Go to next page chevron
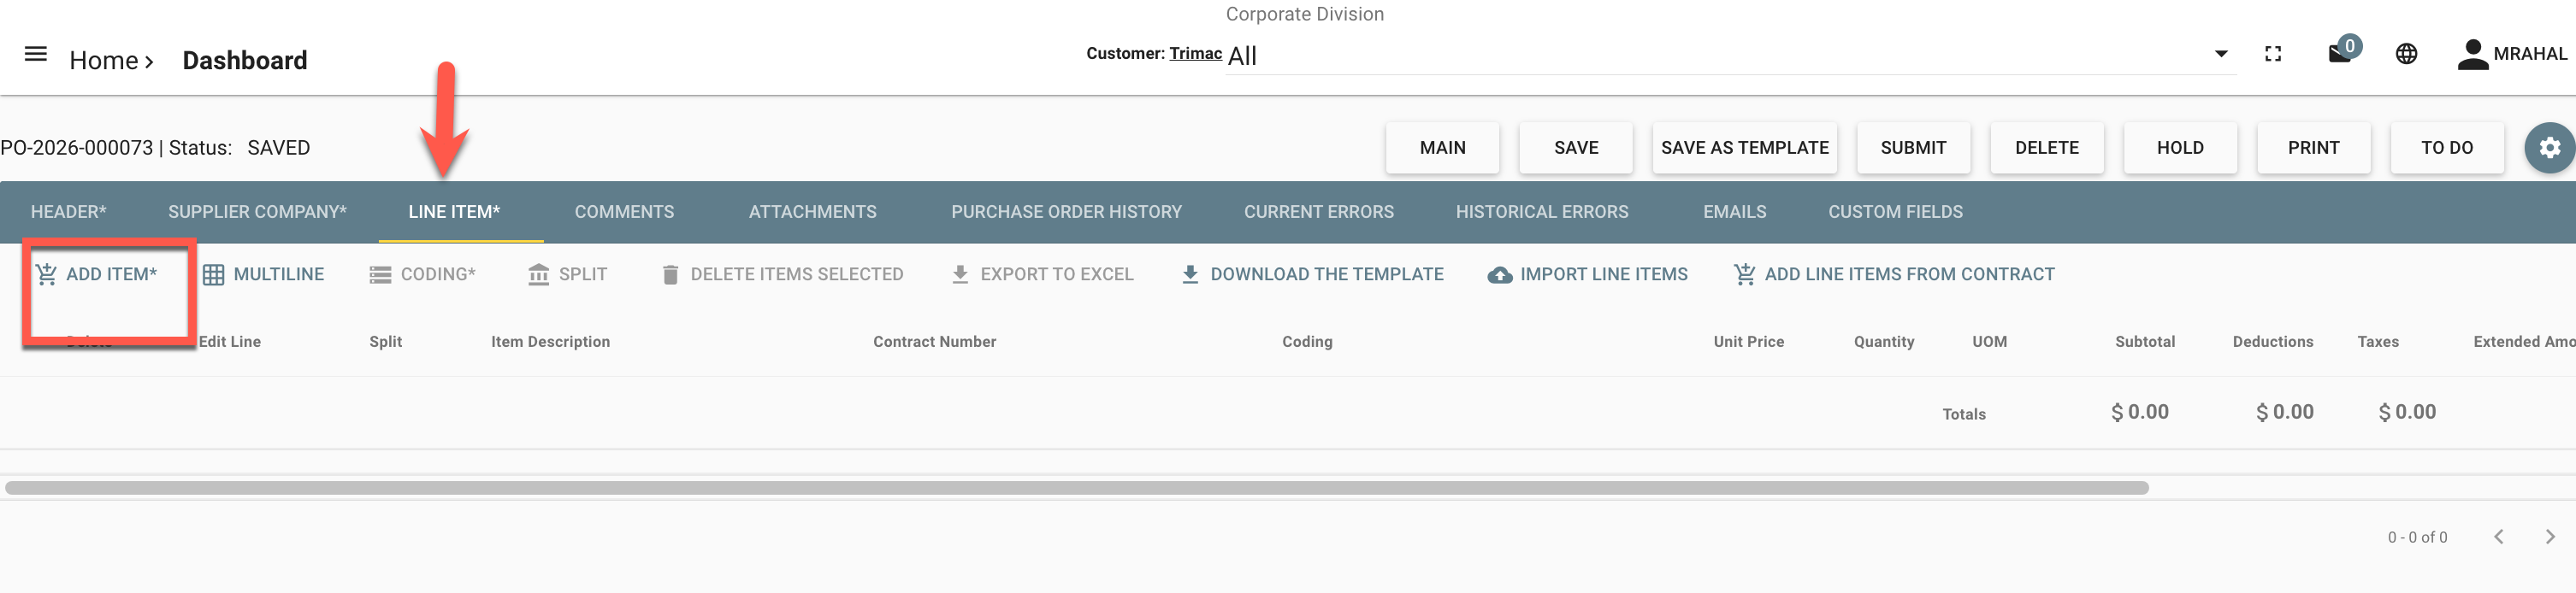 (x=2549, y=537)
